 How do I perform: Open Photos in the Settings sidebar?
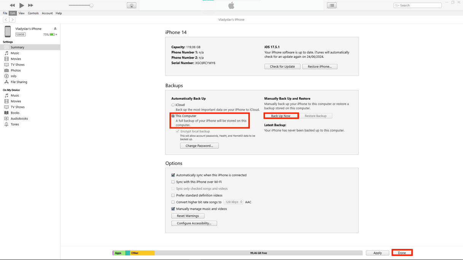tap(16, 70)
